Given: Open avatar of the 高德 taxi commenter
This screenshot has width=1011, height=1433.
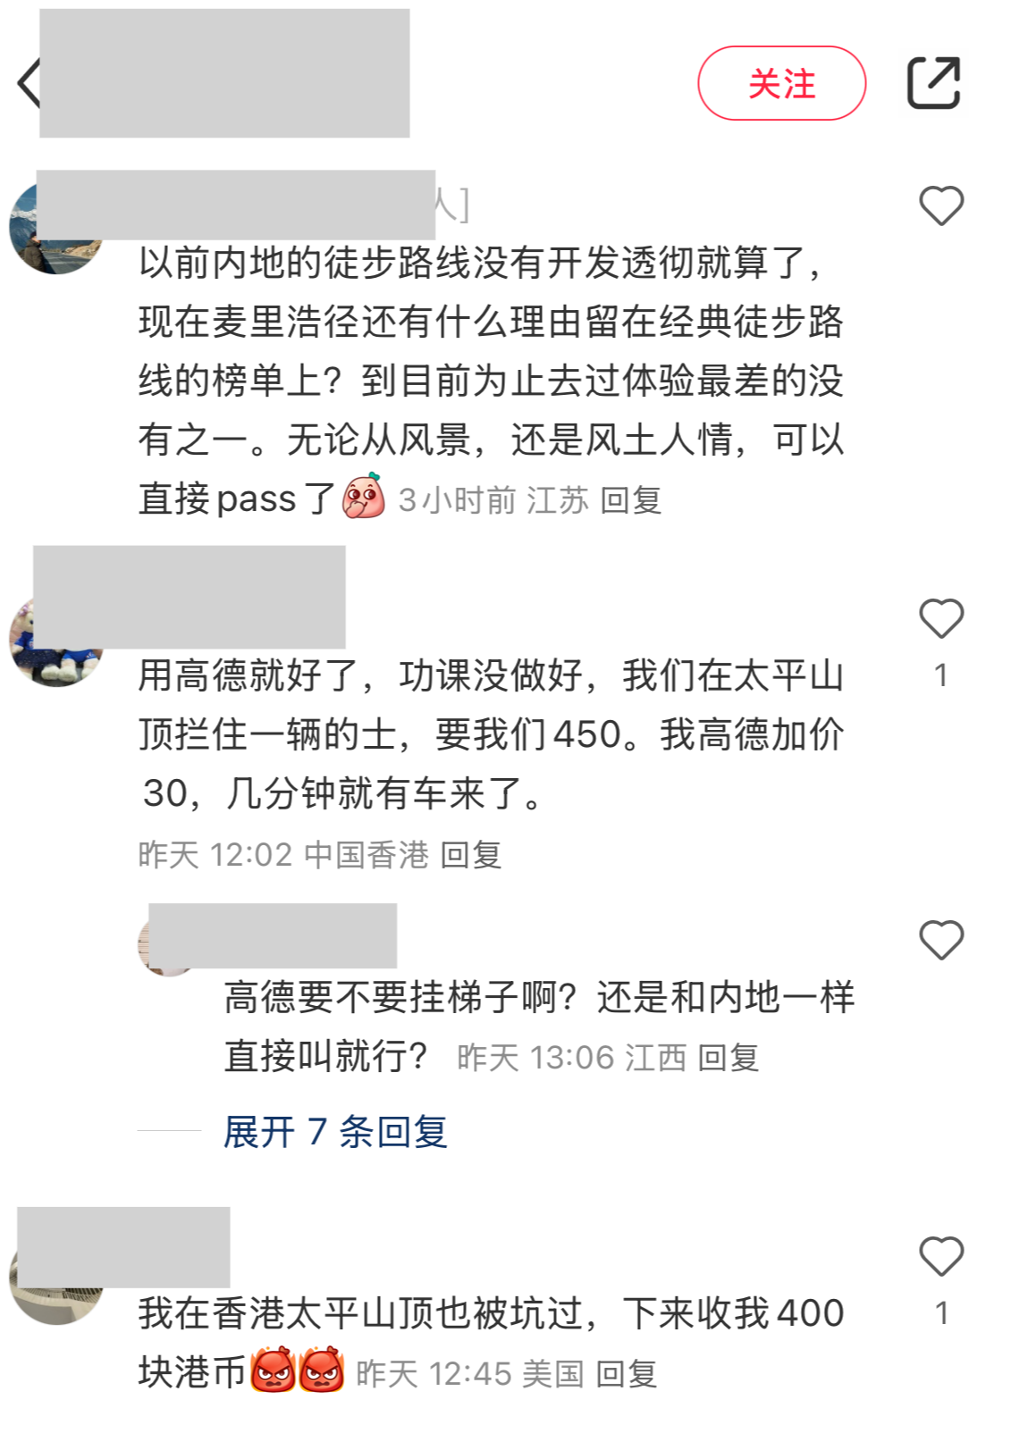Looking at the screenshot, I should pos(55,641).
